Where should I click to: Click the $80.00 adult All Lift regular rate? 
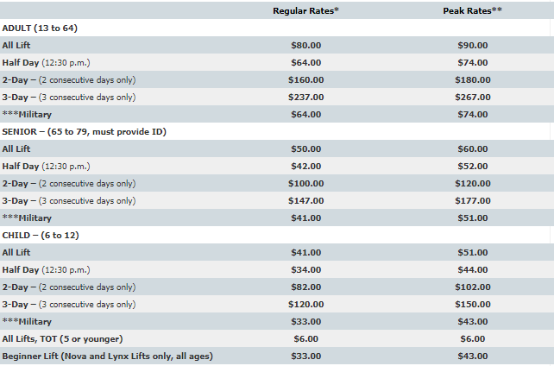tap(305, 45)
